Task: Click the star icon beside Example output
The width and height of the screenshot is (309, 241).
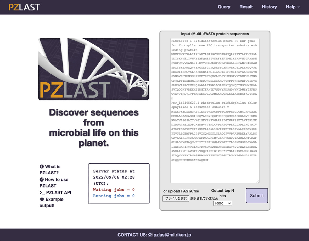Action: click(42, 200)
